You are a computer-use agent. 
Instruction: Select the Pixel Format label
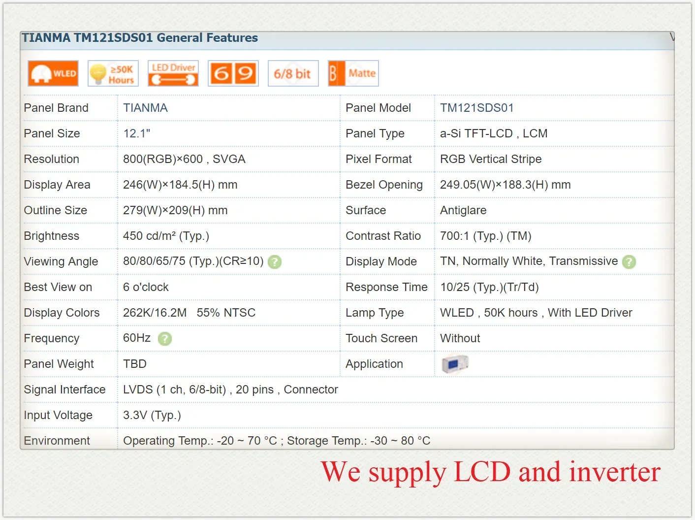[379, 159]
